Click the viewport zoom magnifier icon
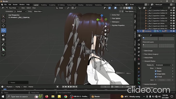Screen dimensions: 176x99 (x=105, y=26)
